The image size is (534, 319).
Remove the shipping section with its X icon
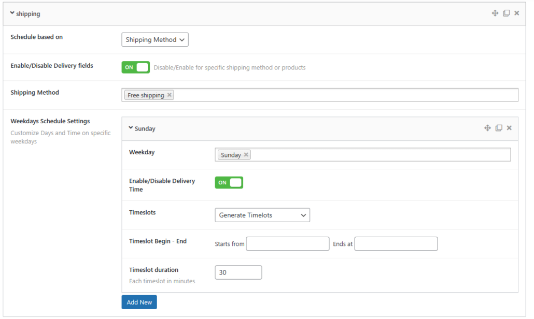[516, 13]
